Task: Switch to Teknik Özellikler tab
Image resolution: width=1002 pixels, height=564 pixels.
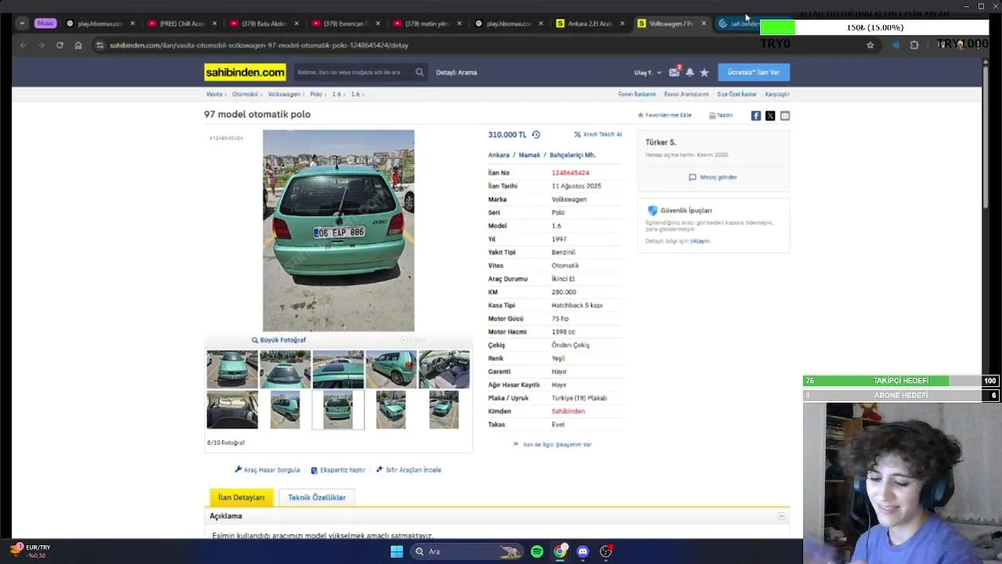Action: tap(317, 497)
